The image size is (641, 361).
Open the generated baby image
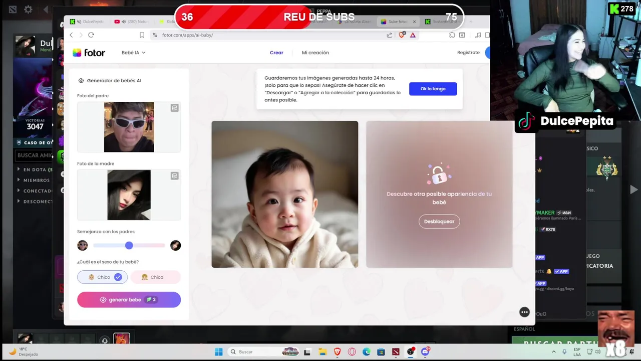284,194
